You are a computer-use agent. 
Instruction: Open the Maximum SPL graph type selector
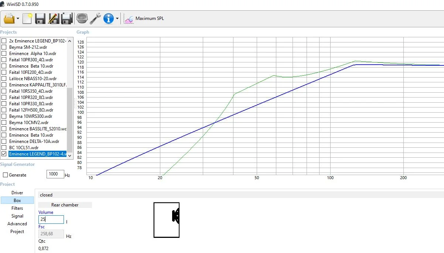pyautogui.click(x=144, y=18)
